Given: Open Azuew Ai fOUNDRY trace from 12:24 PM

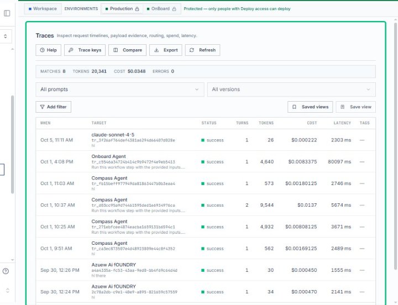Looking at the screenshot, I should coord(206,292).
